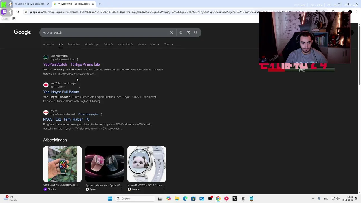Switch to Nieuws tab
The height and width of the screenshot is (203, 361).
(x=142, y=44)
